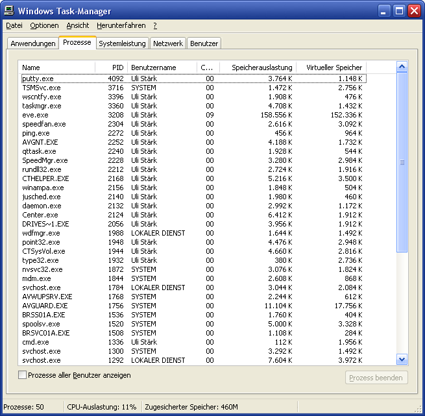Click the vertical scrollbar thumb
The width and height of the screenshot is (425, 416).
(402, 162)
